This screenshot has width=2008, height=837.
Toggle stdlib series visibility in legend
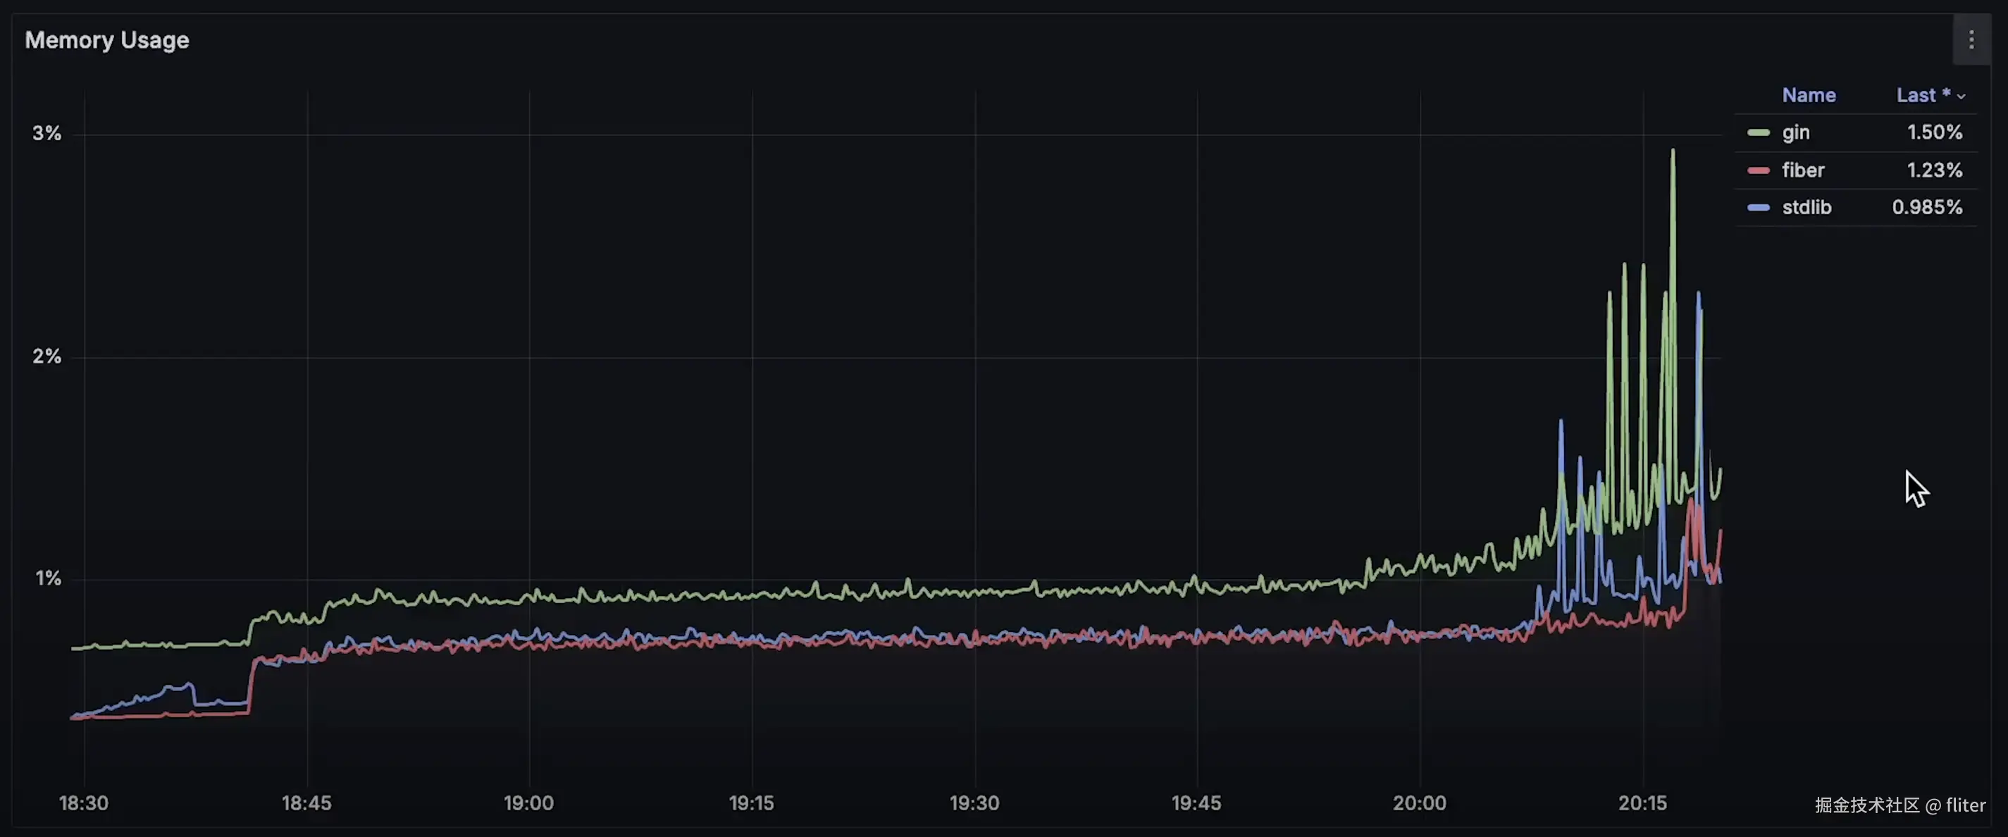[1806, 207]
